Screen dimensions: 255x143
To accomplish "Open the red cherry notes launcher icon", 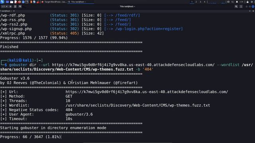I will 38,2.
